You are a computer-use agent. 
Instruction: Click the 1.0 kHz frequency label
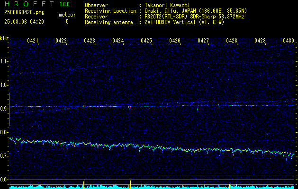click(x=3, y=85)
